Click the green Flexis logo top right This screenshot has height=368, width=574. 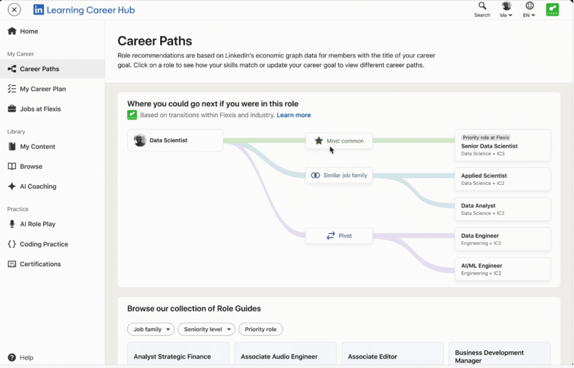(552, 9)
